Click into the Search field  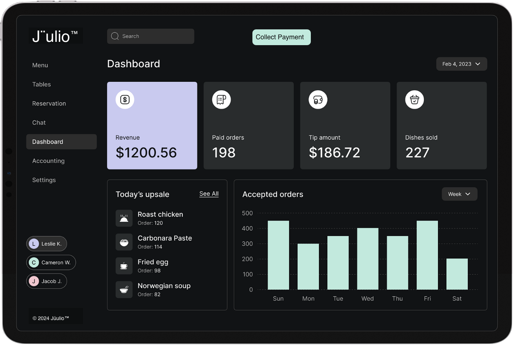pos(151,36)
